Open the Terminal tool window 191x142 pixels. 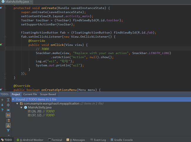click(x=55, y=140)
